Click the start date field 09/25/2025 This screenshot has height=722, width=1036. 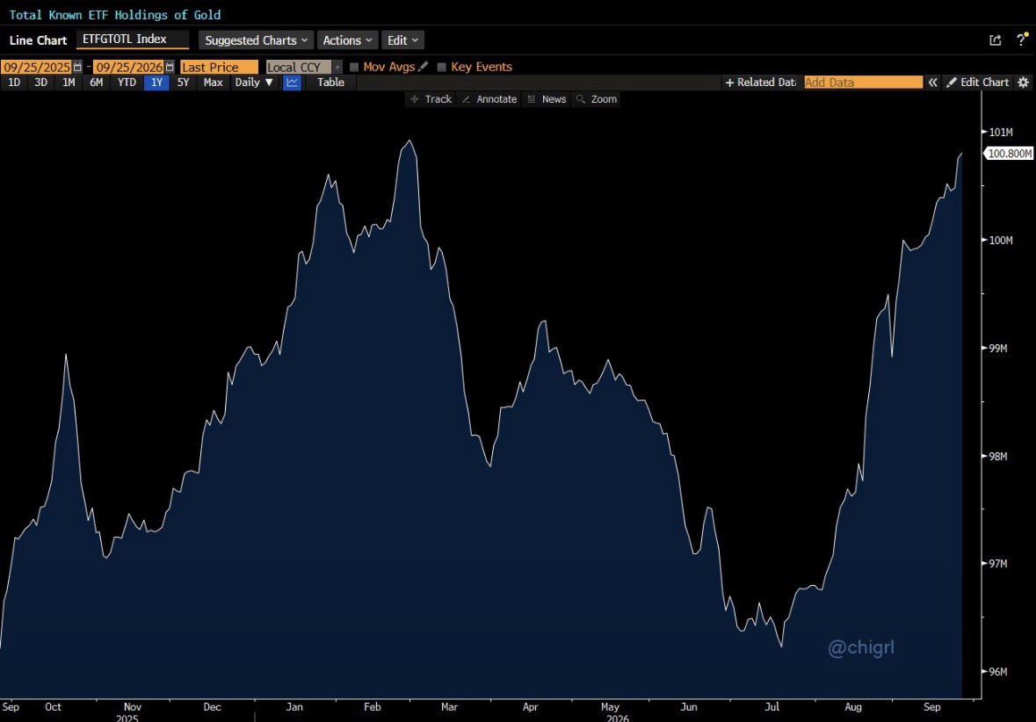[x=36, y=67]
